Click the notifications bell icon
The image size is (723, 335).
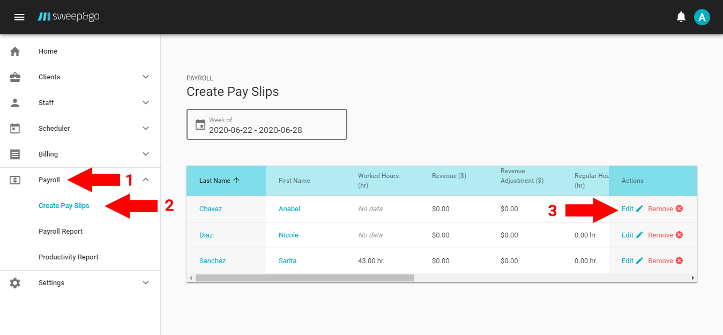click(x=681, y=17)
